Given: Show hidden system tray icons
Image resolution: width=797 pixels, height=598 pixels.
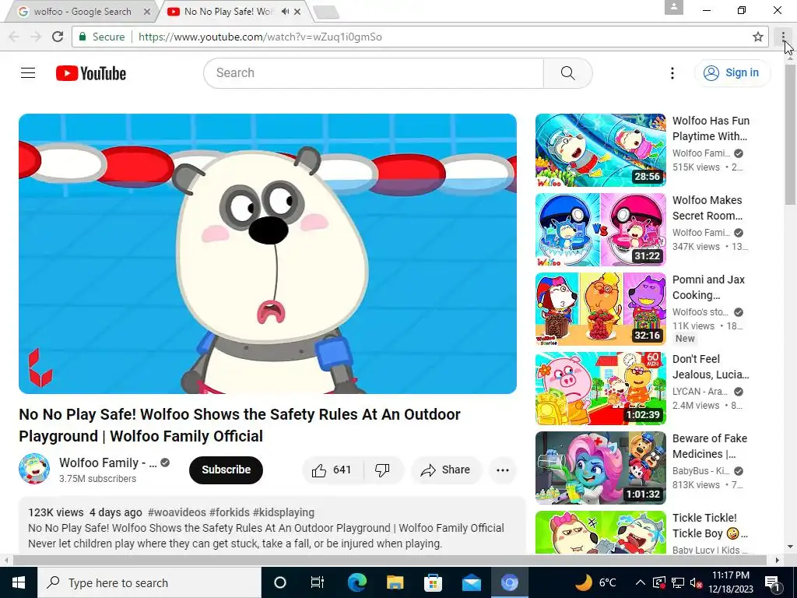Looking at the screenshot, I should coord(641,582).
